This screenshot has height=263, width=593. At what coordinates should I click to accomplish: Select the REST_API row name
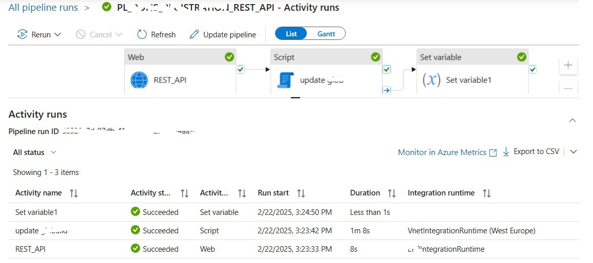pos(31,249)
